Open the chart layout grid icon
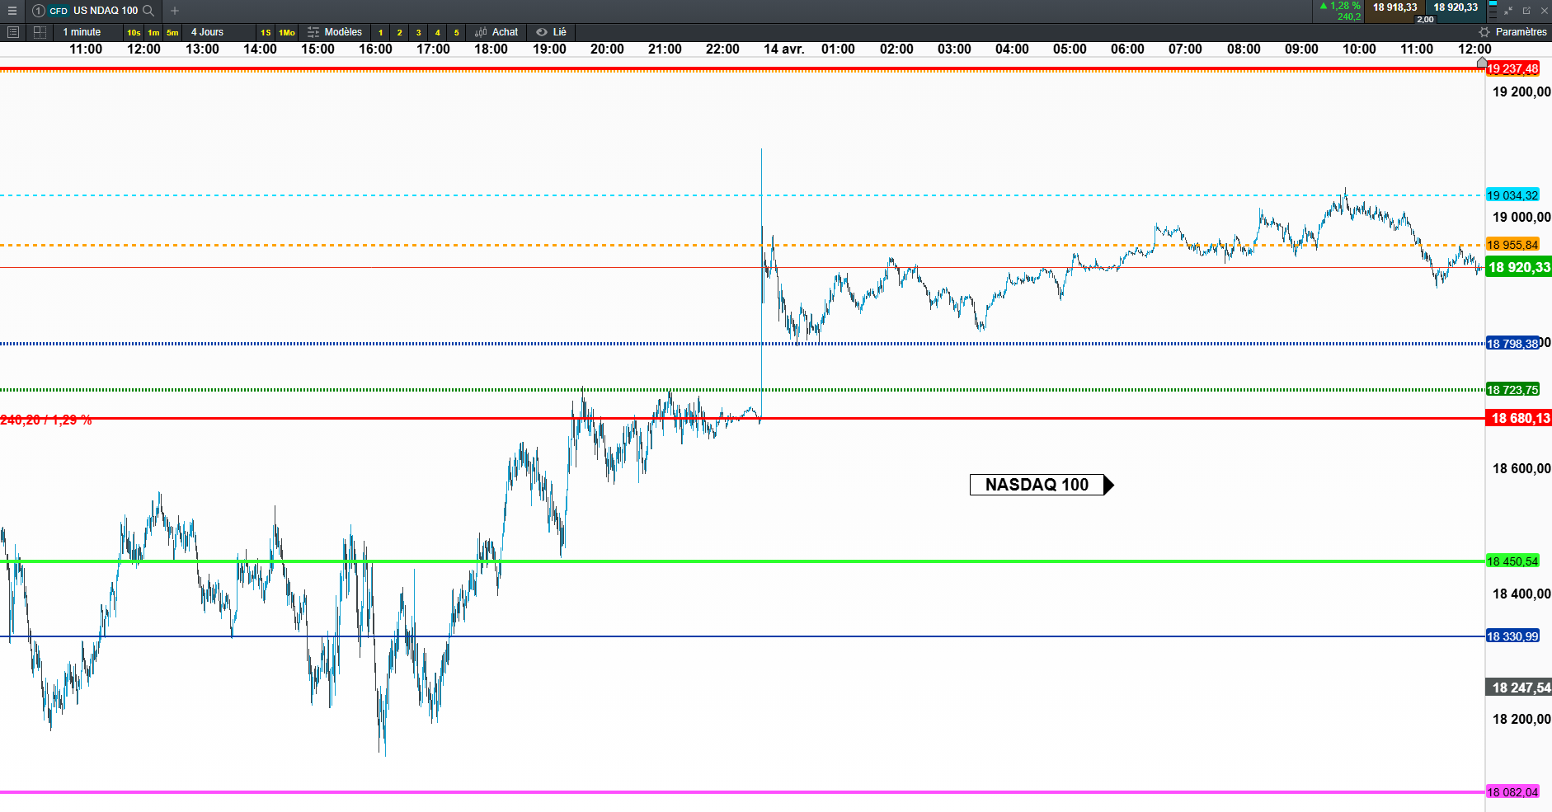The width and height of the screenshot is (1552, 812). [40, 32]
